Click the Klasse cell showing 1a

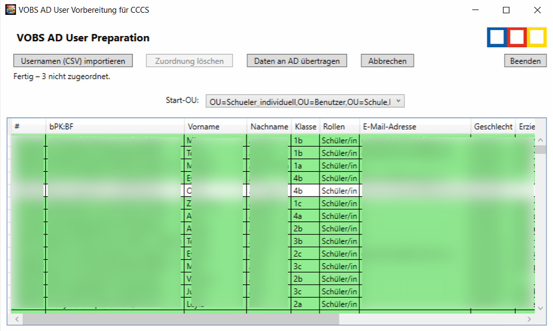tap(305, 165)
